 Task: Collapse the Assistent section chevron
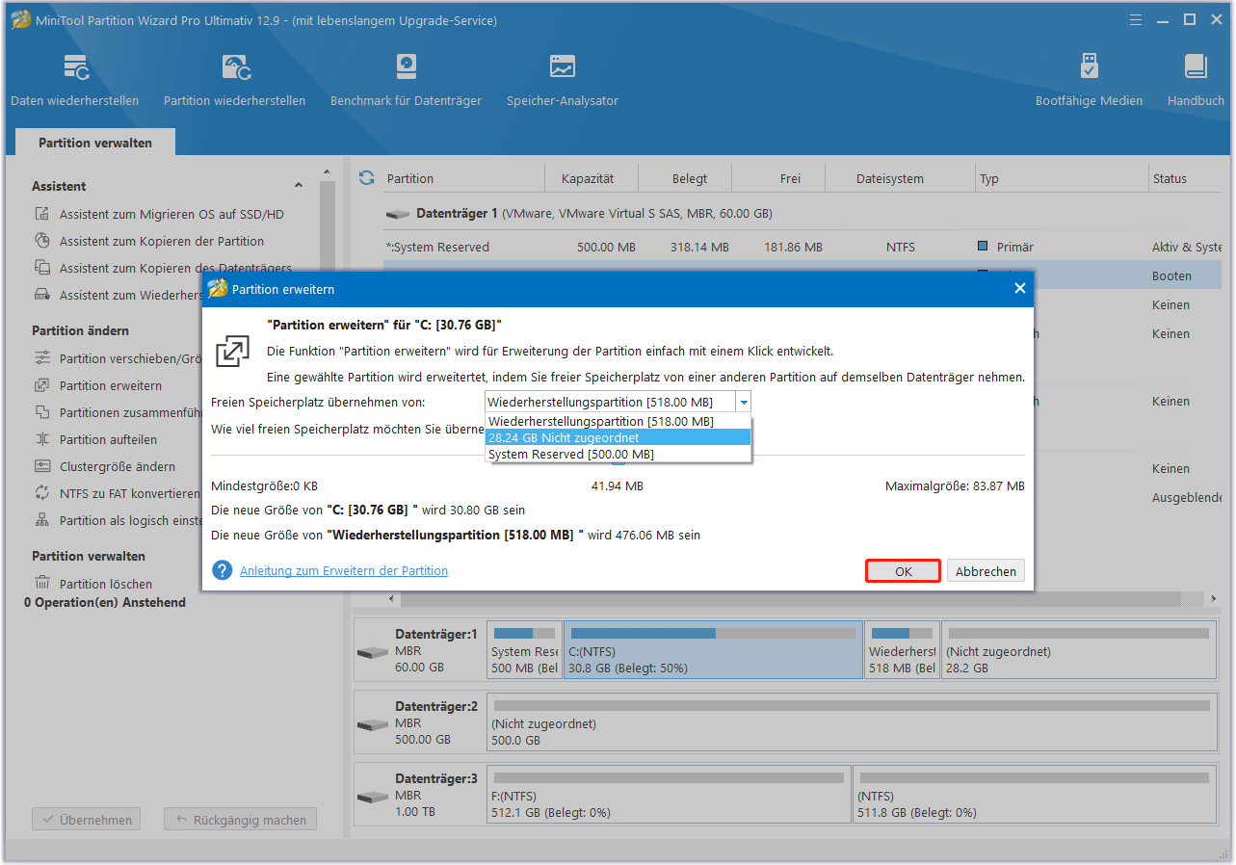click(299, 186)
